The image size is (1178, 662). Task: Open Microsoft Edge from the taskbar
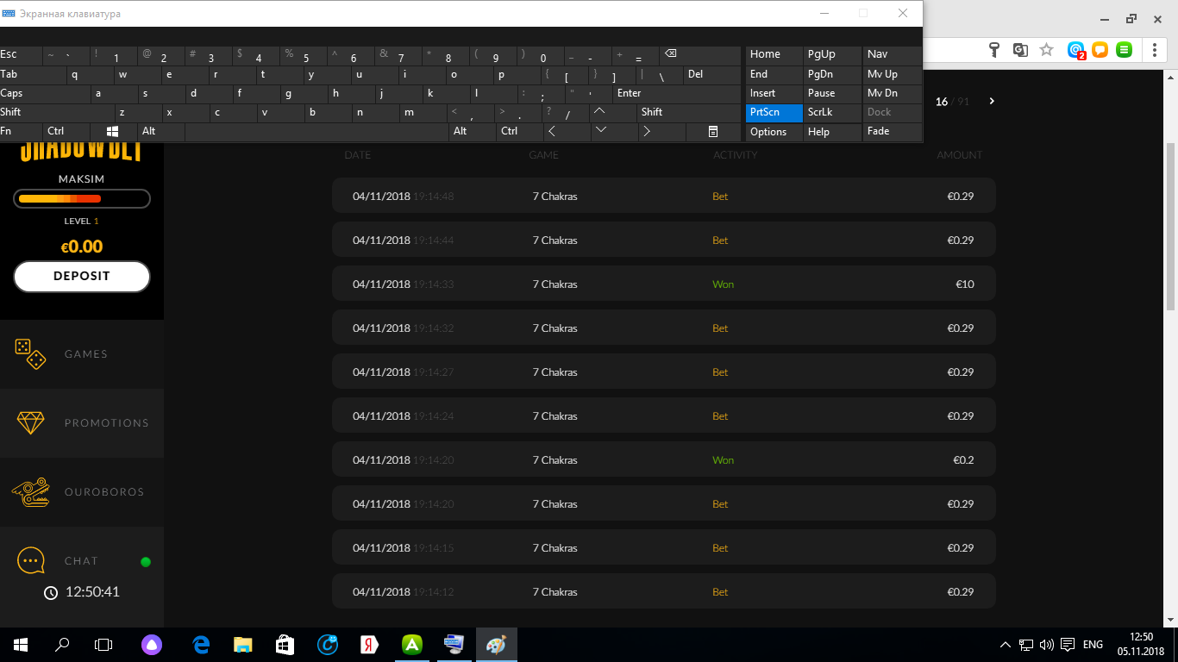pos(201,645)
